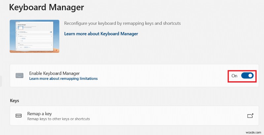The height and width of the screenshot is (135, 264).
Task: Click the small keyboard icon beside Remap a key
Action: pyautogui.click(x=18, y=116)
